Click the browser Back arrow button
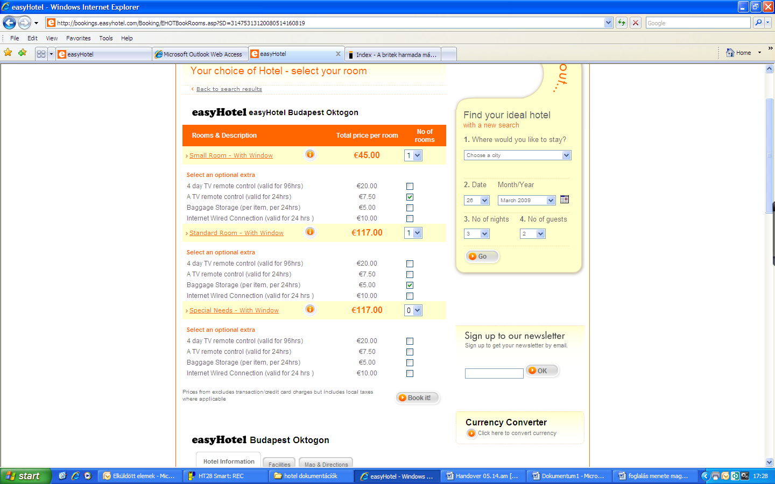Image resolution: width=775 pixels, height=484 pixels. coord(9,23)
